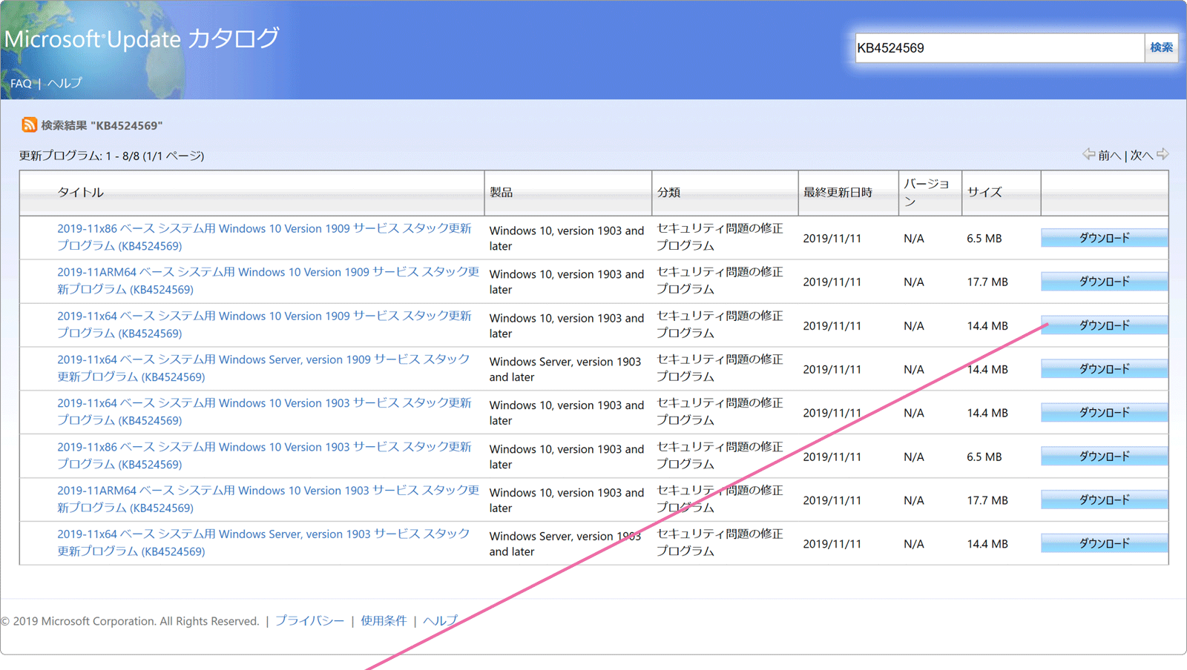Click the next page arrow icon
Image resolution: width=1187 pixels, height=670 pixels.
[1163, 154]
